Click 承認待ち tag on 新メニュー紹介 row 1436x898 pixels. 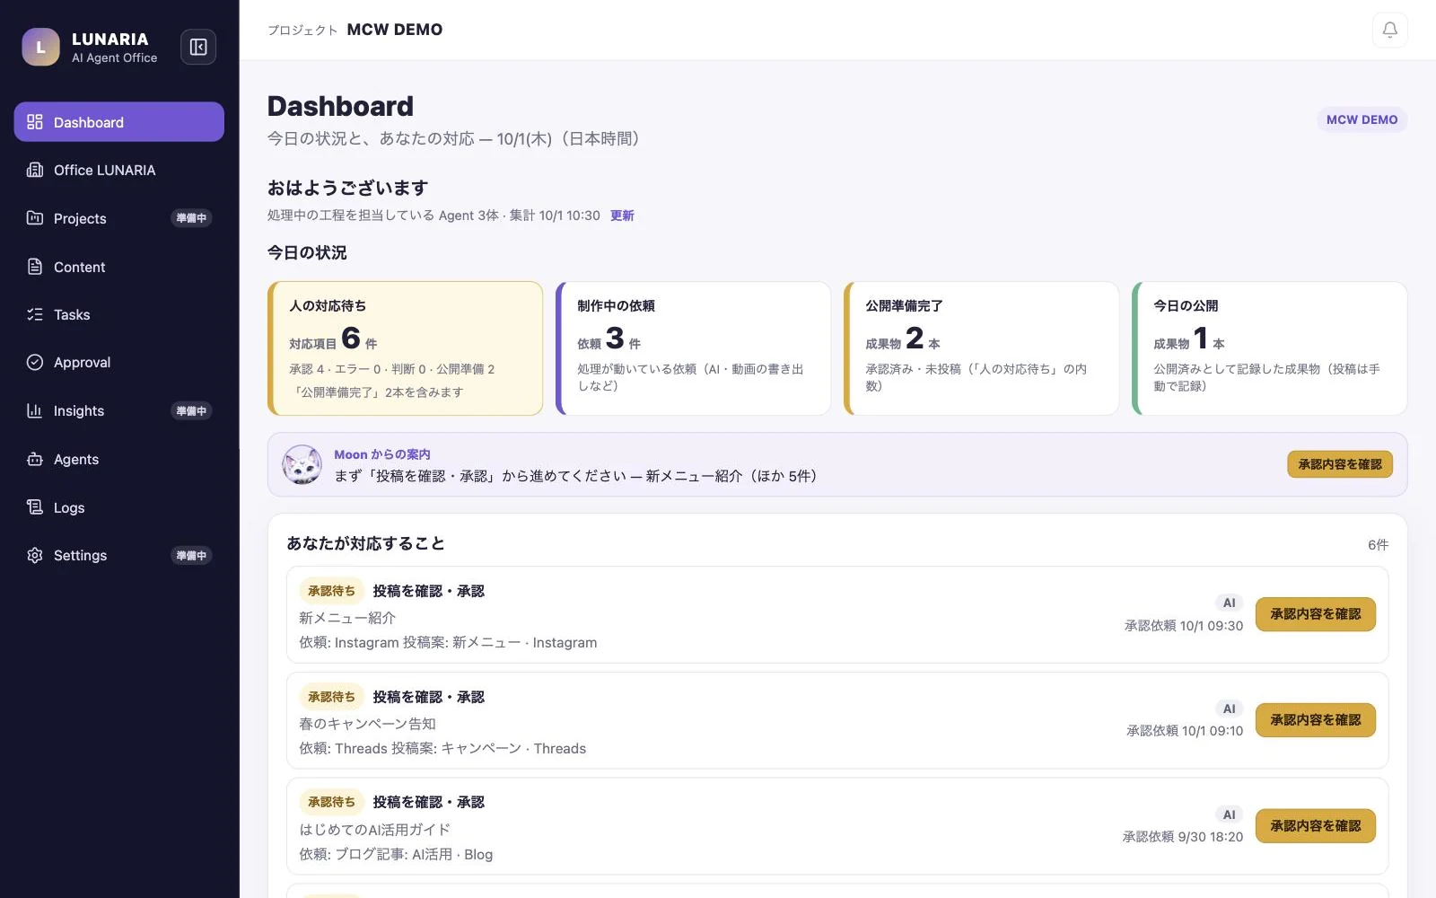pyautogui.click(x=331, y=591)
